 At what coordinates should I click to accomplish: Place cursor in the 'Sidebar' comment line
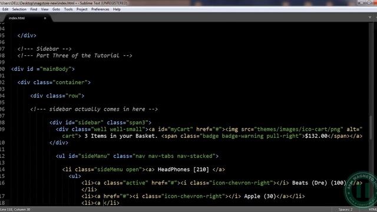pos(45,49)
